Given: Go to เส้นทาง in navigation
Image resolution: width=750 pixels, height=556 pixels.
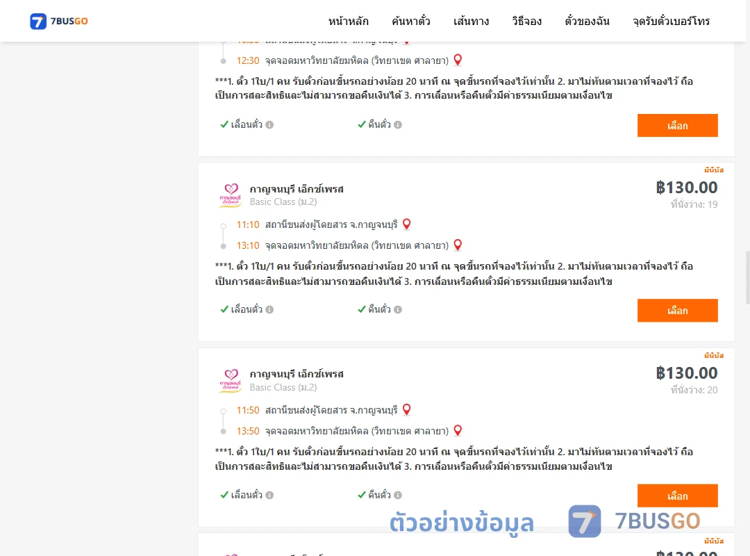Looking at the screenshot, I should (x=471, y=21).
